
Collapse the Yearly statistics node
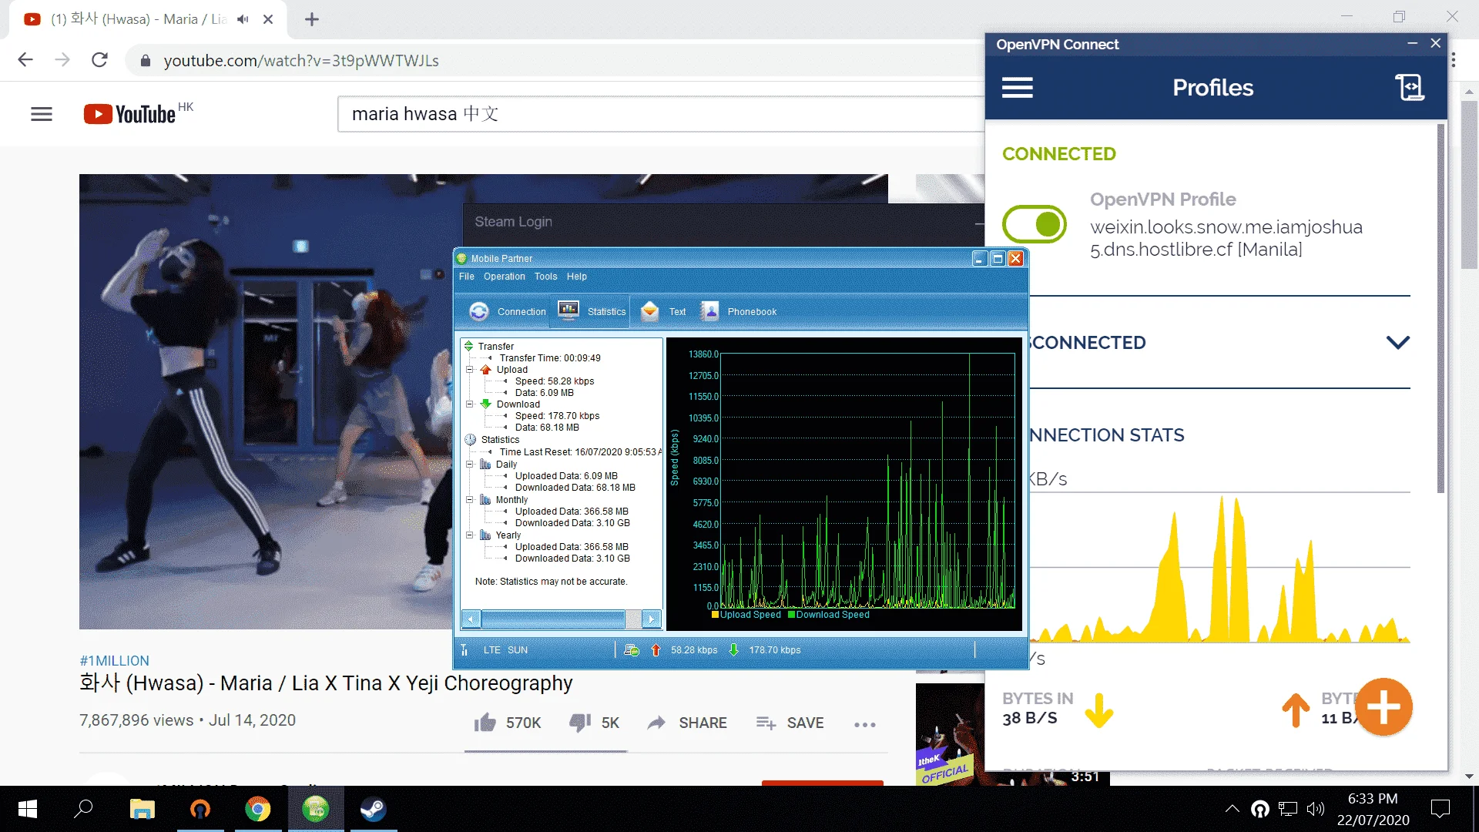click(x=470, y=535)
